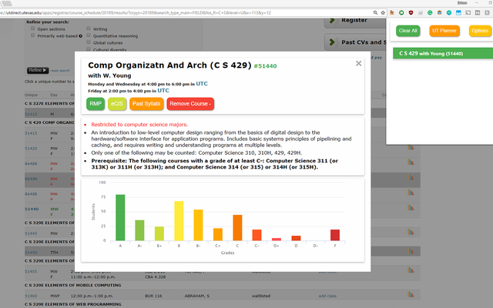Close the course details popup with X
Viewport: 493px width, 308px height.
click(358, 64)
